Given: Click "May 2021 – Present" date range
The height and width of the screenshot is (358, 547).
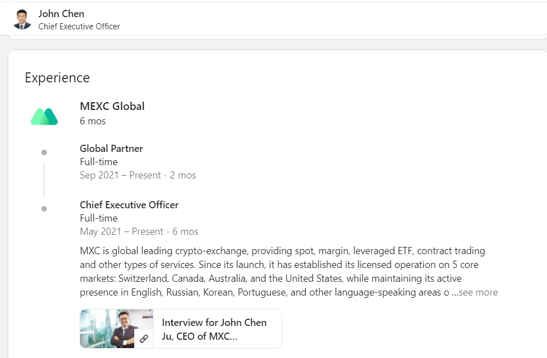Looking at the screenshot, I should point(121,231).
